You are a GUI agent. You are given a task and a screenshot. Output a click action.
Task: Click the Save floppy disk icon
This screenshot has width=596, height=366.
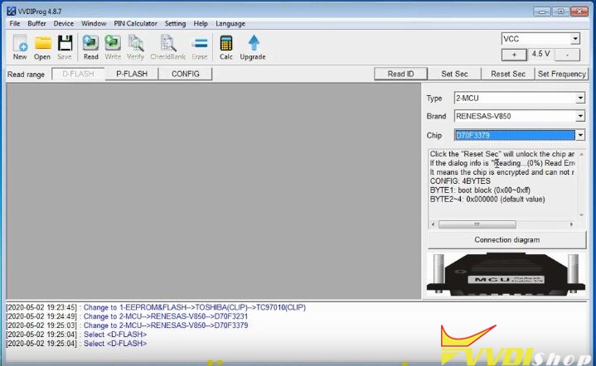click(65, 47)
